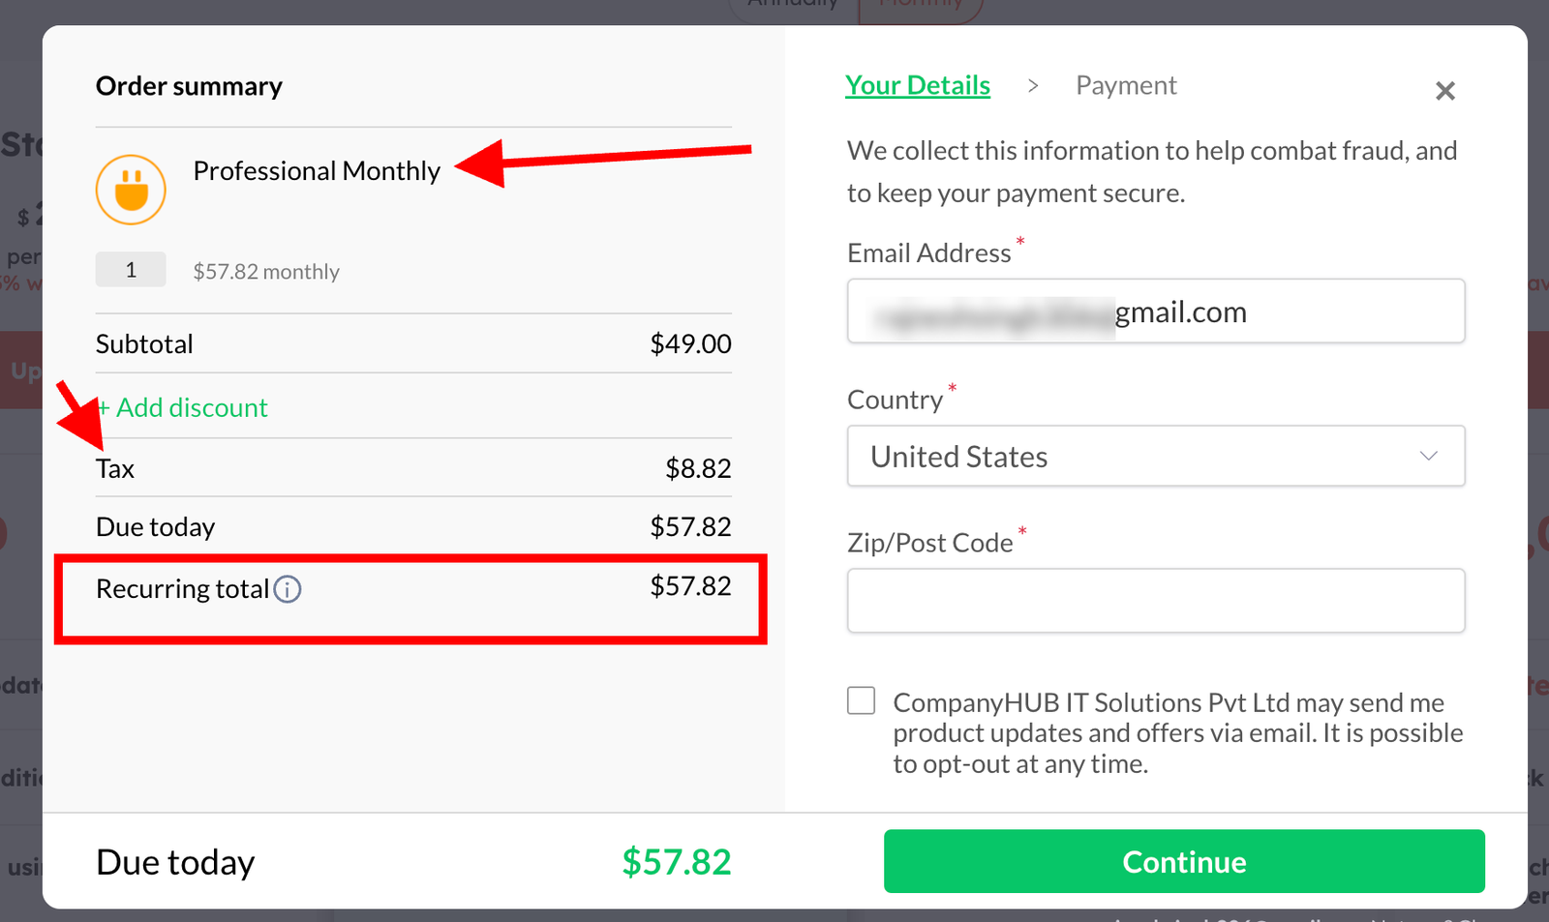Expand the Country dropdown chevron
Viewport: 1549px width, 922px height.
(1428, 456)
